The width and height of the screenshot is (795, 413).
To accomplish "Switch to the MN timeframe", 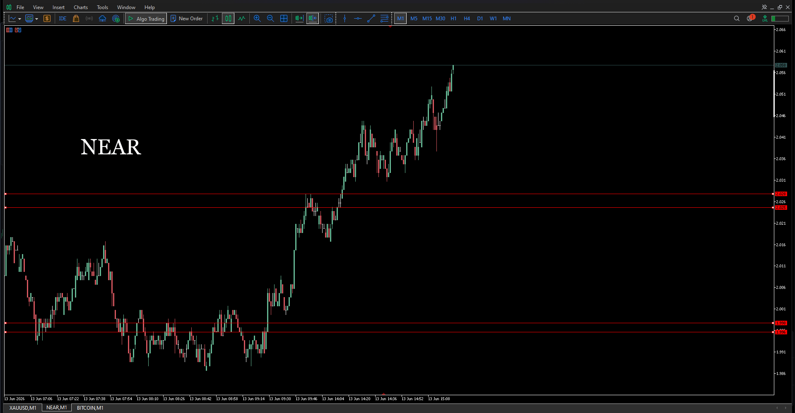I will pos(506,19).
